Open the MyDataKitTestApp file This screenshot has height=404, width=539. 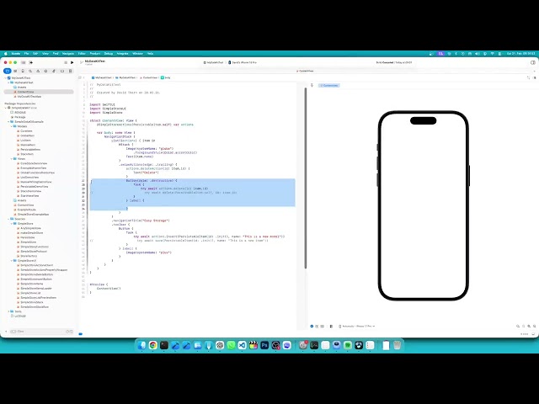click(x=29, y=97)
